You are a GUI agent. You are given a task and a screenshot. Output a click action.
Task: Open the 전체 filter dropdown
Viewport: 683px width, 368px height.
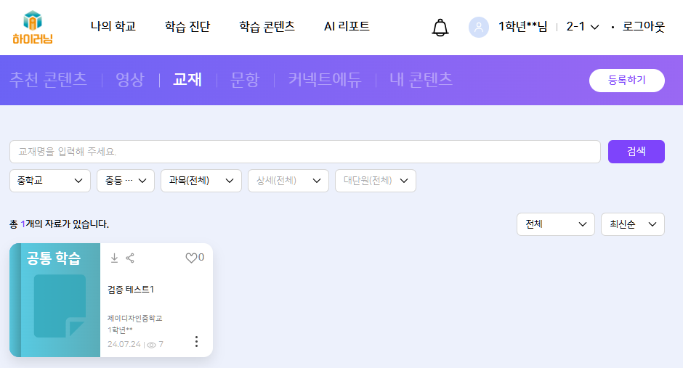(555, 224)
